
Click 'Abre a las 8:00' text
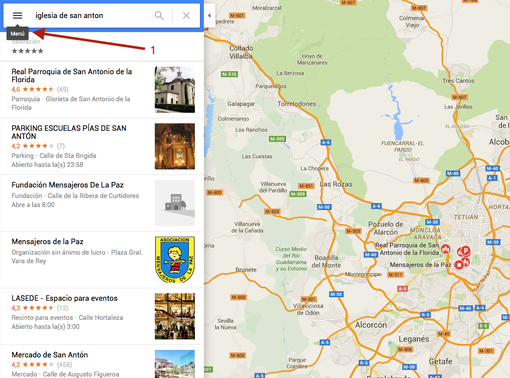tap(33, 205)
